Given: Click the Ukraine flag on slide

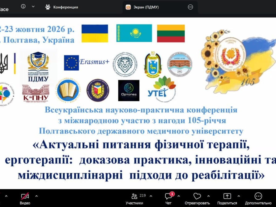Looking at the screenshot, I should coord(95,33).
